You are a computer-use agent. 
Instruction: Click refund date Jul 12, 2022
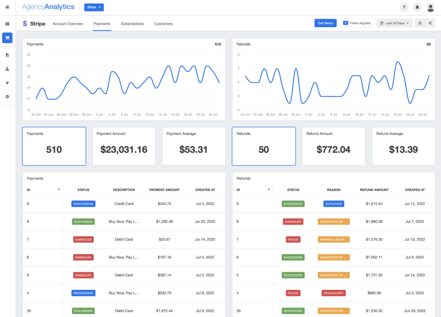coord(415,204)
